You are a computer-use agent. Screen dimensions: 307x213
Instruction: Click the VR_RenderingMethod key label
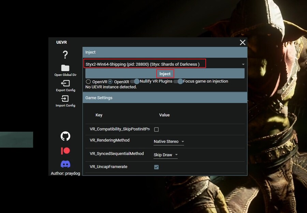pos(109,140)
